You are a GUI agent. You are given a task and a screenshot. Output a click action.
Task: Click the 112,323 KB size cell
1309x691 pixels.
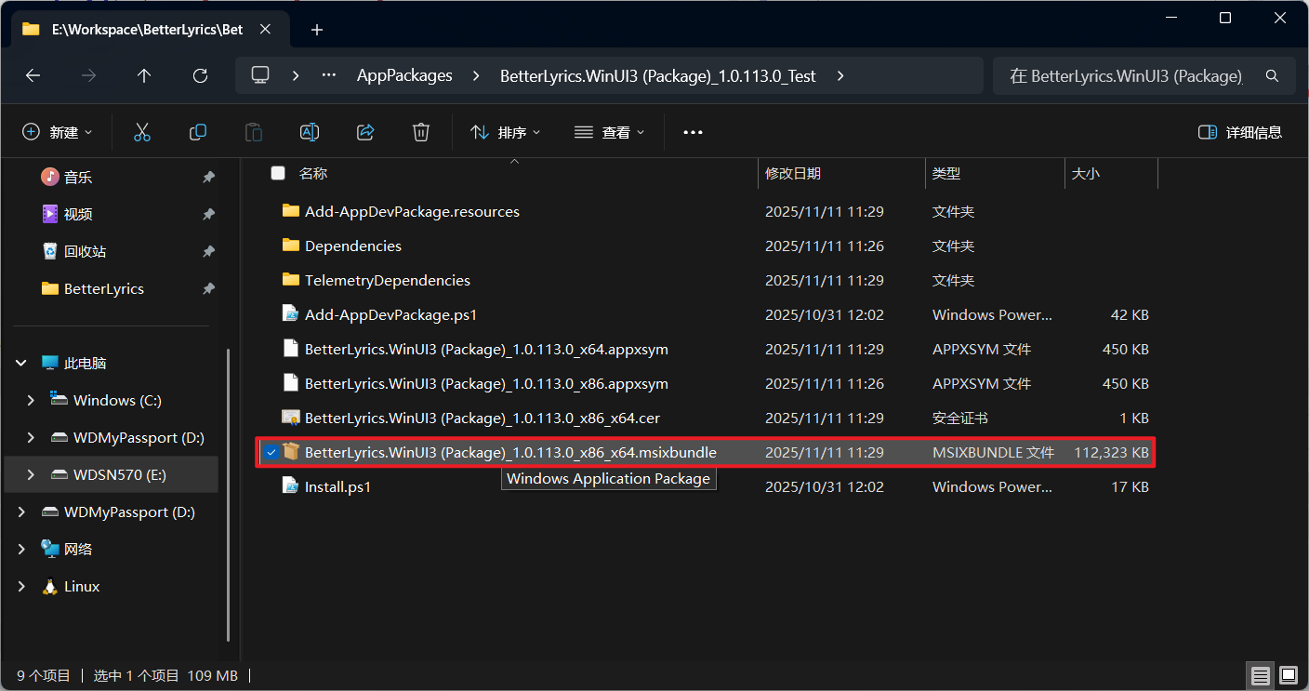coord(1111,452)
